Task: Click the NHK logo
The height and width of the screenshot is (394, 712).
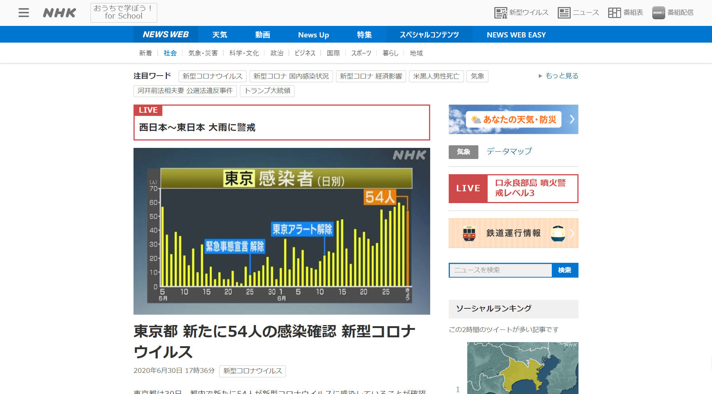Action: coord(59,13)
